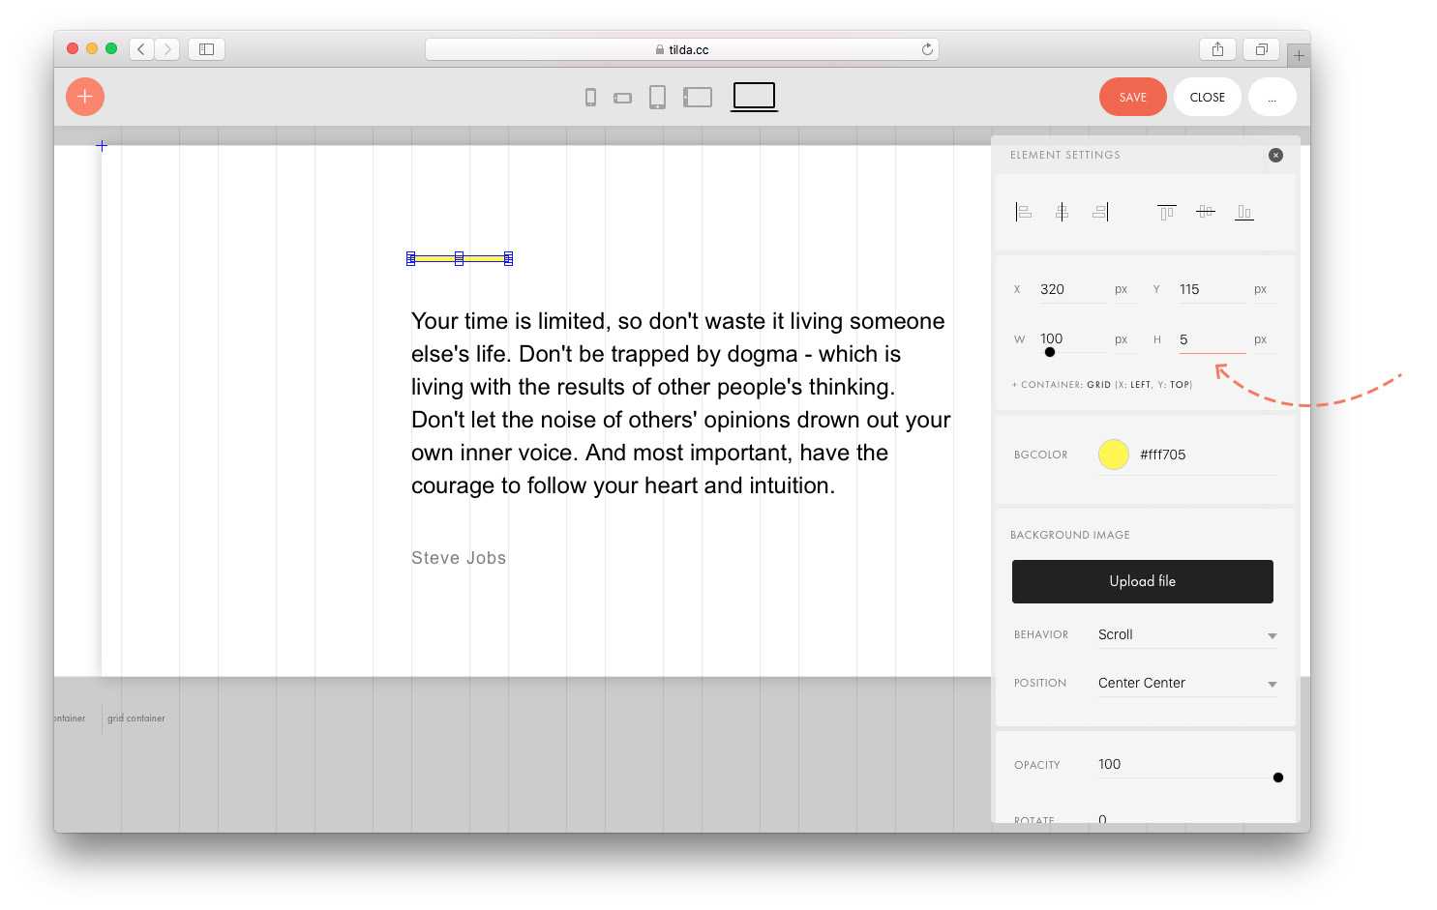Screen dimensions: 1437x910
Task: Switch to mobile landscape preview
Action: pyautogui.click(x=622, y=98)
